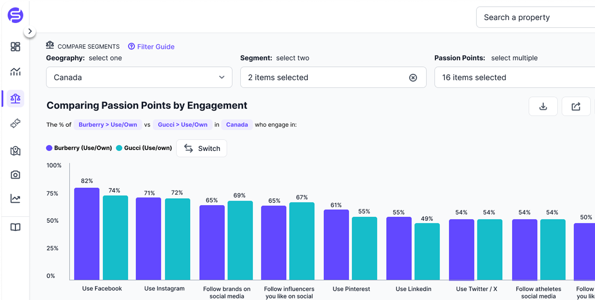Click the Follow brands on social media label

tap(227, 292)
